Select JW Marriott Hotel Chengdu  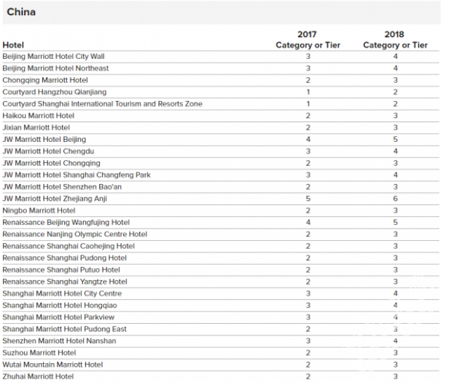click(x=48, y=151)
